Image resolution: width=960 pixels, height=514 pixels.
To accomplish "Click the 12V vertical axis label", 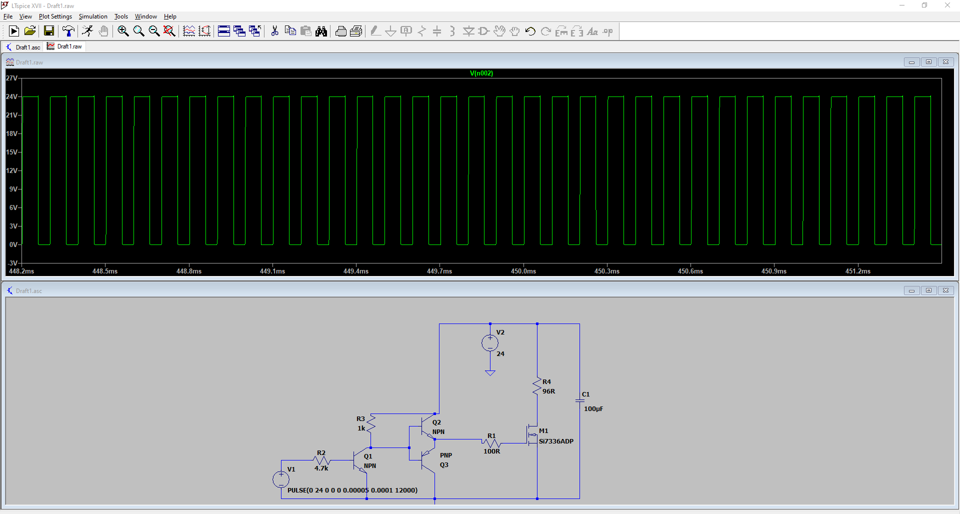I will point(11,170).
